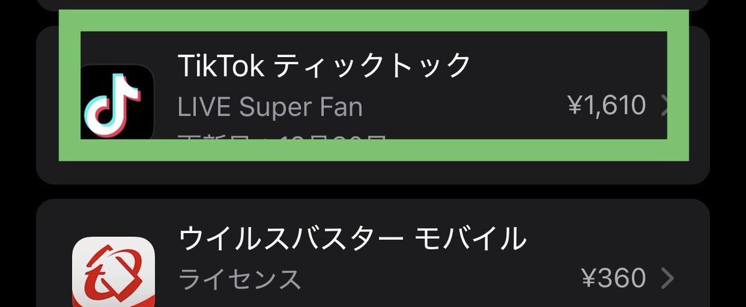Tap the katakana ティックトック text
Screen dimensions: 746x307
click(372, 66)
